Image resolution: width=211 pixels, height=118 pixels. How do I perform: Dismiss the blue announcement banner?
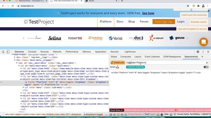(x=209, y=11)
